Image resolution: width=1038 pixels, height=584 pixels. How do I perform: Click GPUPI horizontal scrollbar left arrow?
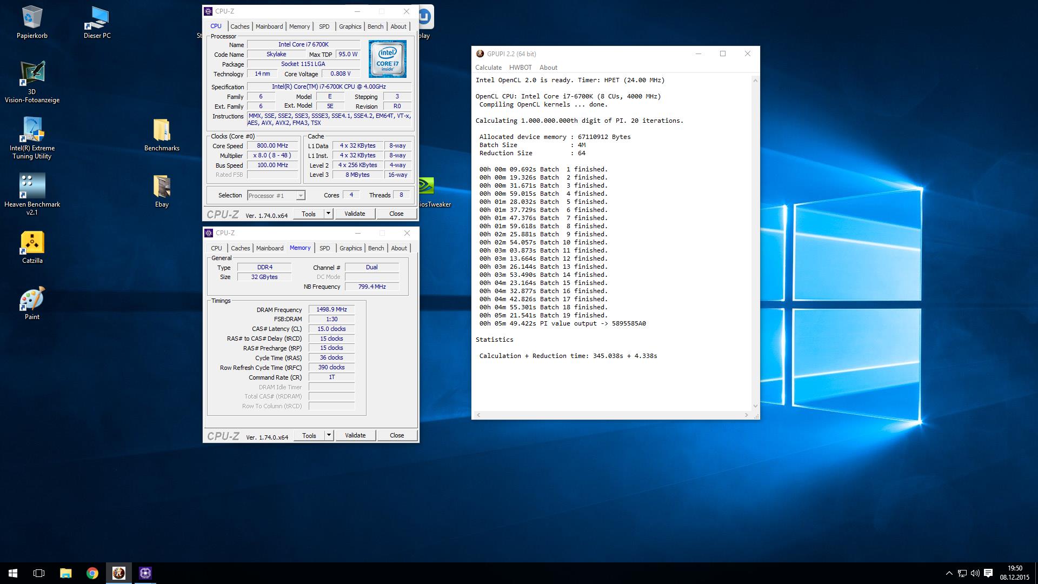coord(478,415)
